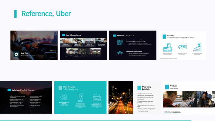The width and height of the screenshot is (215, 121).
Task: Open the Uber Cab cover slide thumbnail
Action: pos(34,45)
